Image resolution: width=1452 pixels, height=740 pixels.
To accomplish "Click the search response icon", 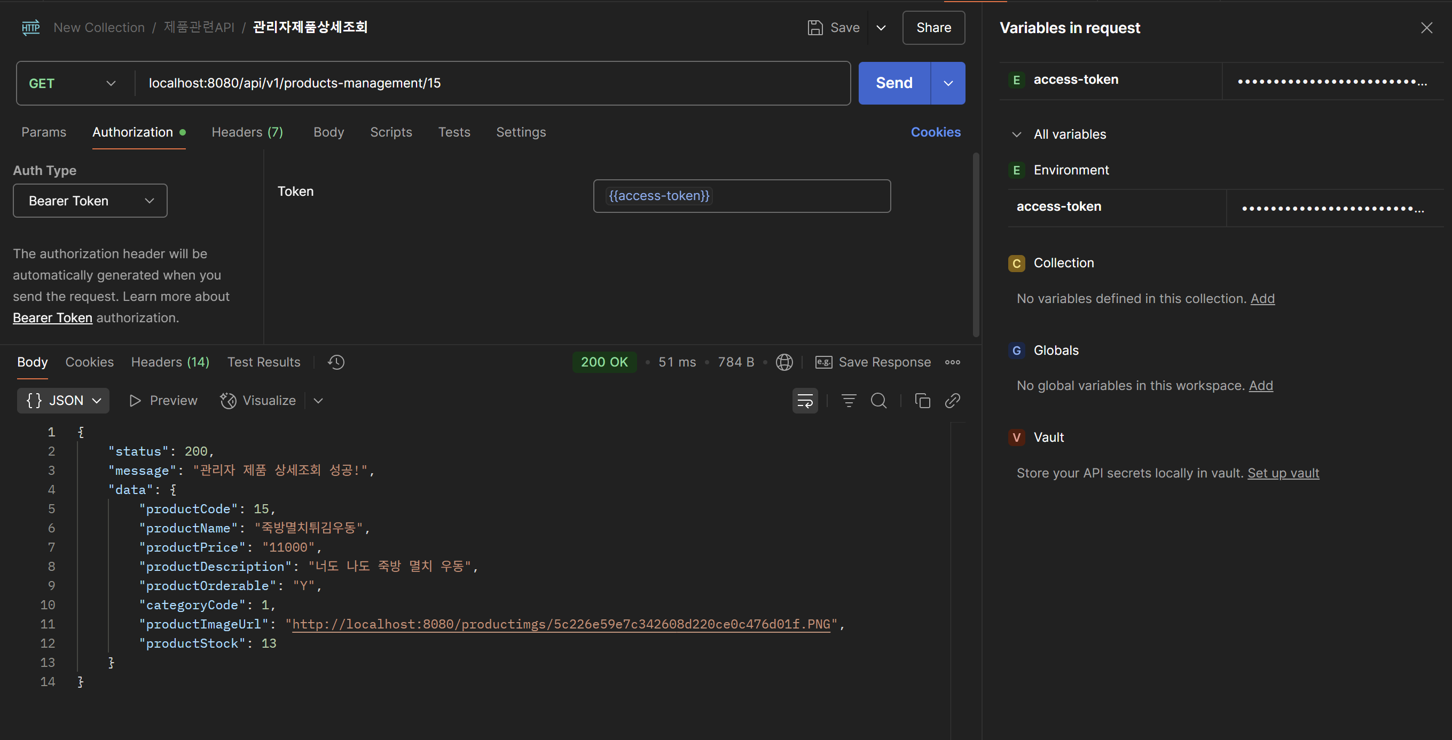I will tap(878, 400).
